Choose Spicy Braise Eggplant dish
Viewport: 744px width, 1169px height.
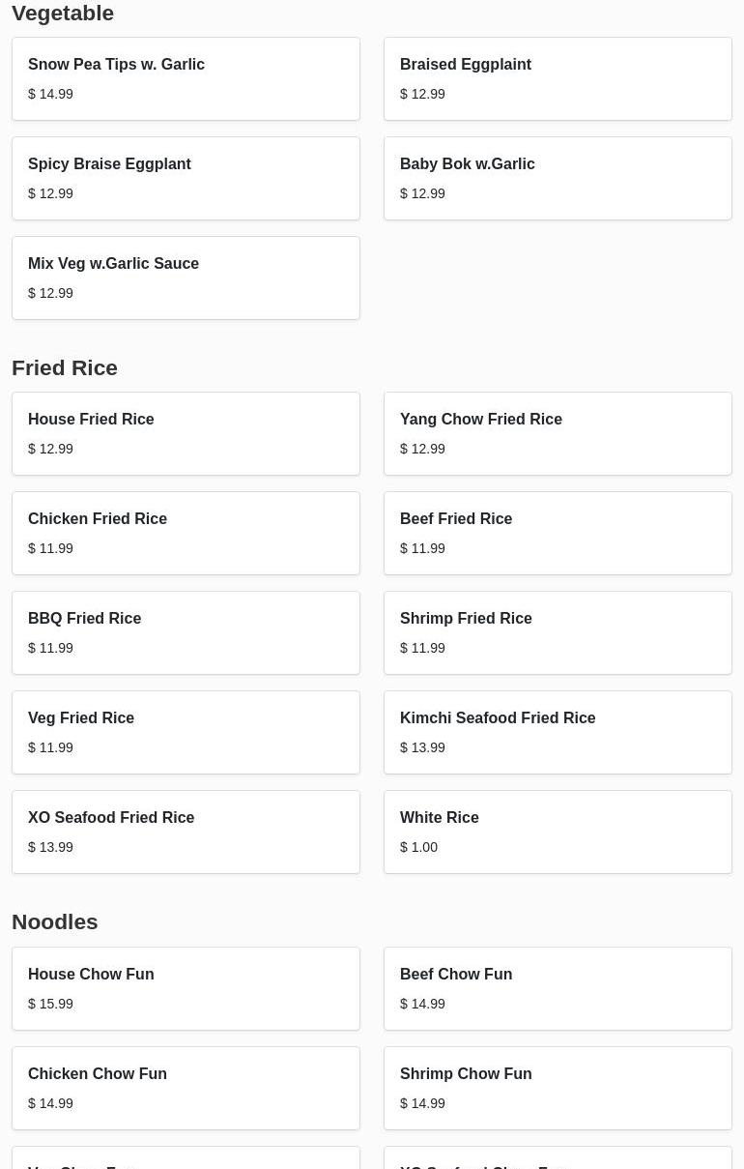click(186, 178)
